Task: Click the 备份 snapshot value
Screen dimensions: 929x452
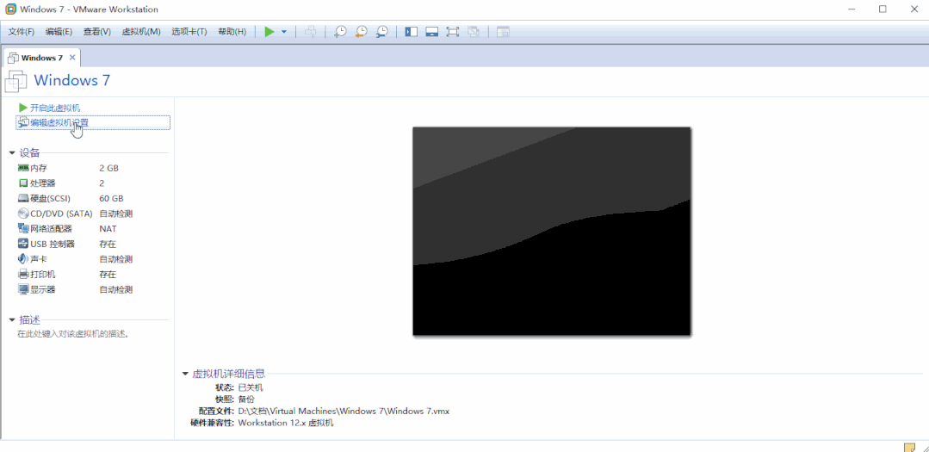Action: [x=246, y=399]
